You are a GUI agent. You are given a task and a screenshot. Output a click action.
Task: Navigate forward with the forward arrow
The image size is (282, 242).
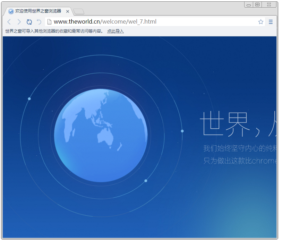click(19, 21)
